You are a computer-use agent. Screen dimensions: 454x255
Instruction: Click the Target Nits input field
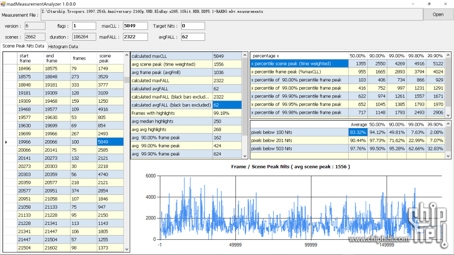193,26
